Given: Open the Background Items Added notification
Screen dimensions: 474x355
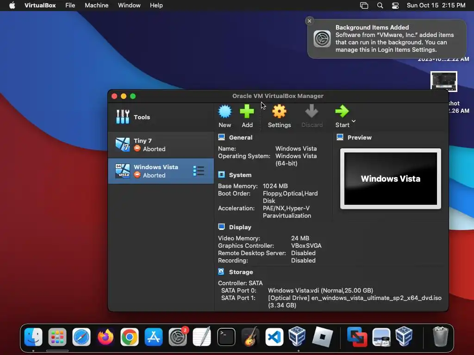Looking at the screenshot, I should [387, 39].
